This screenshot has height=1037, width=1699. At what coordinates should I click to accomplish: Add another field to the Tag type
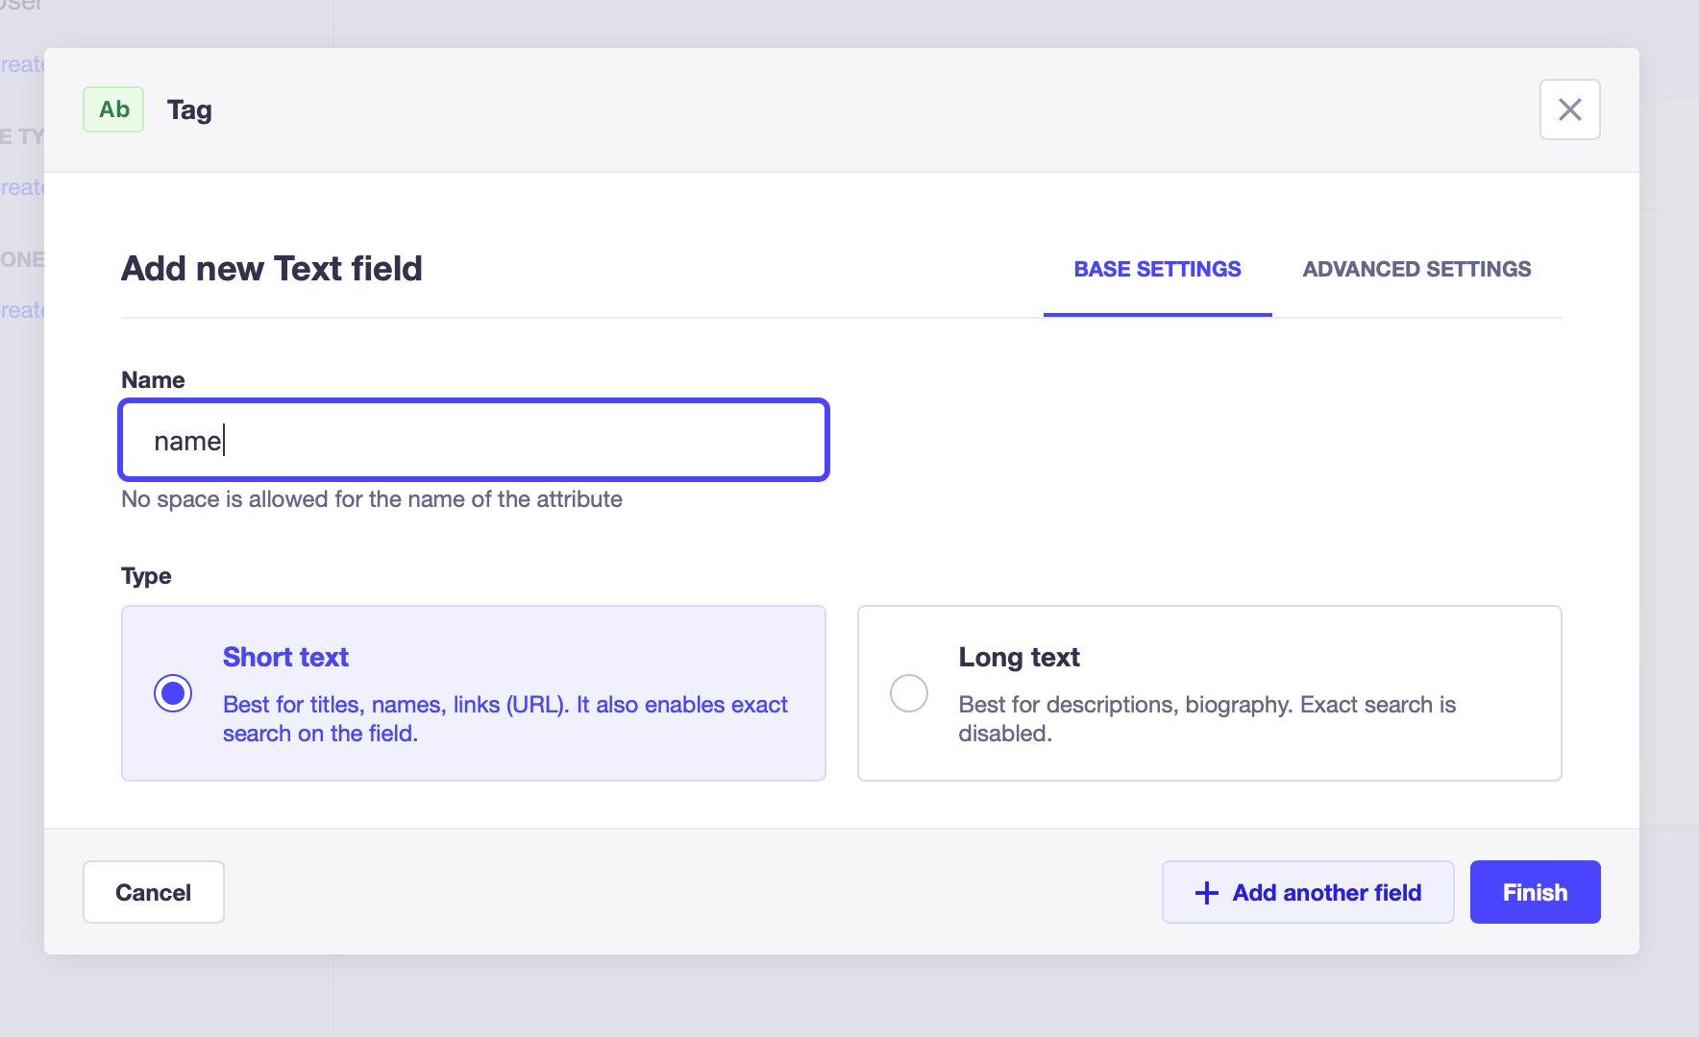(x=1308, y=892)
